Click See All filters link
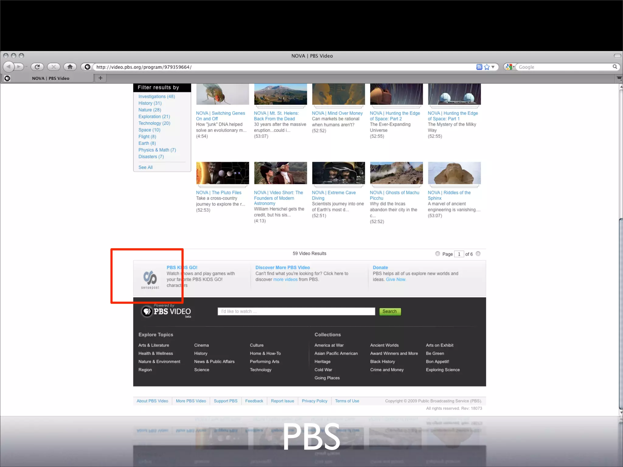This screenshot has height=467, width=623. point(145,167)
